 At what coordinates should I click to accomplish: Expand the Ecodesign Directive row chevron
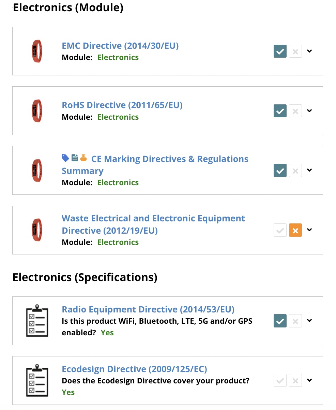point(309,380)
